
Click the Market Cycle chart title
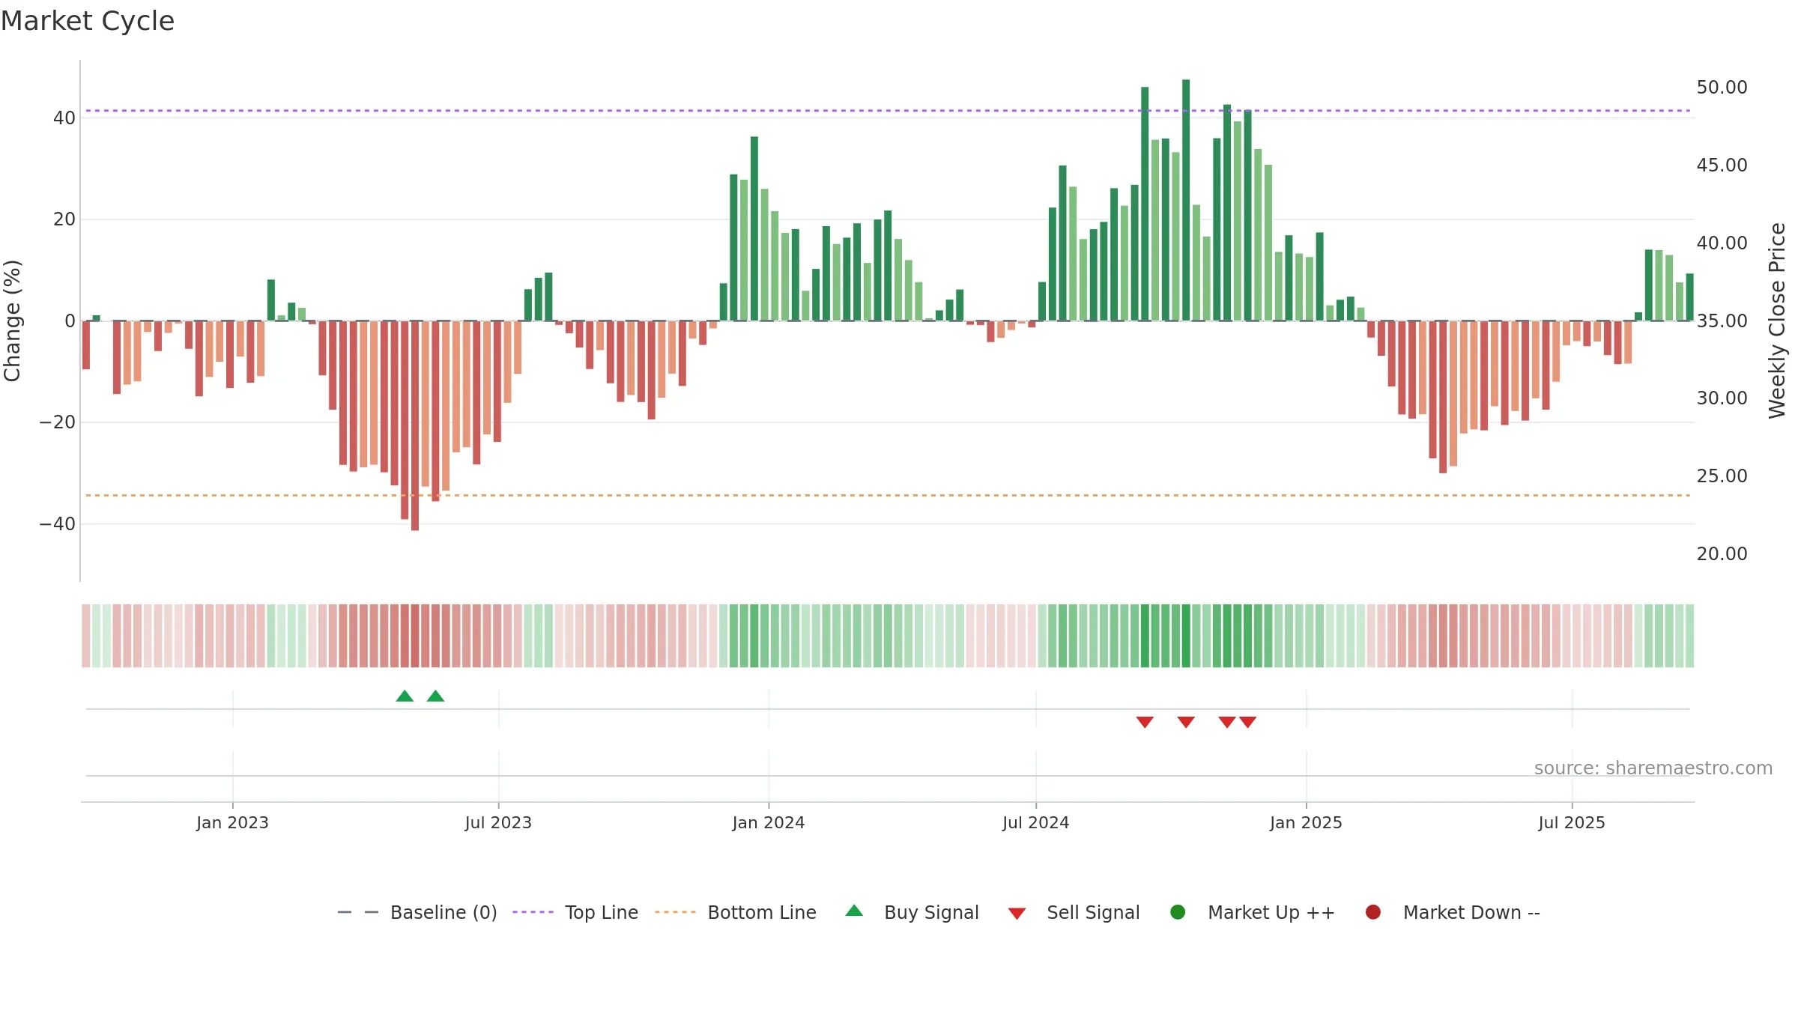88,21
